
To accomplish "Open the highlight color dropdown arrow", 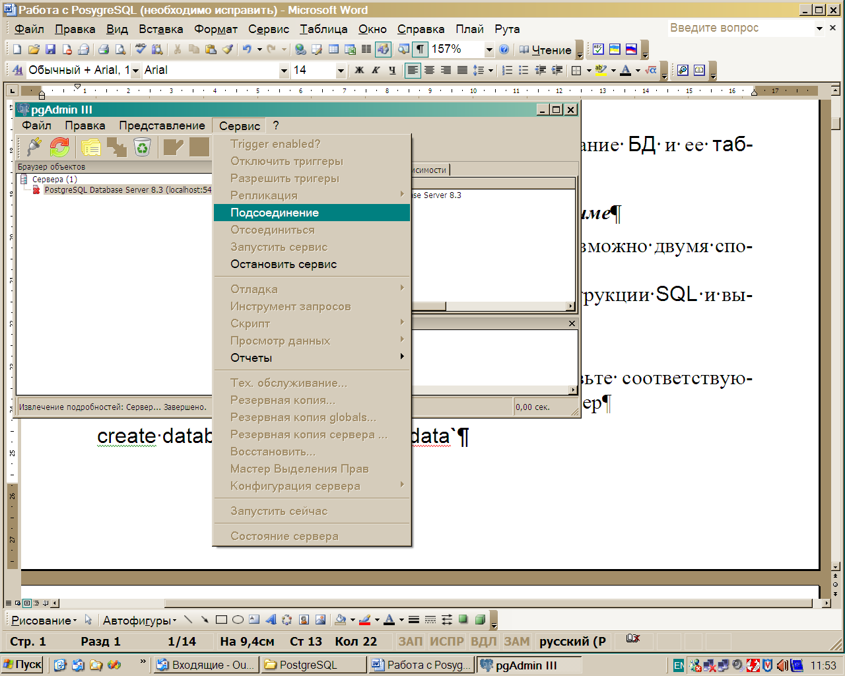I will (613, 70).
